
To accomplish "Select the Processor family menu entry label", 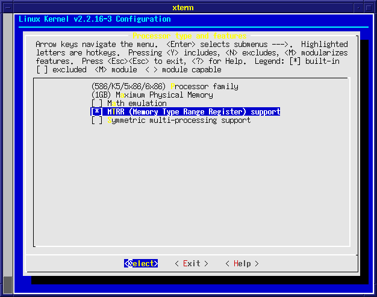I will [x=205, y=87].
